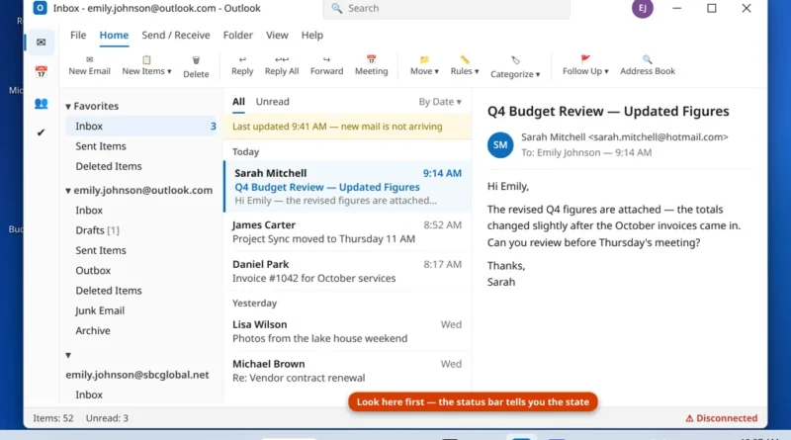This screenshot has height=440, width=791.
Task: Click the Disconnected status indicator
Action: click(x=722, y=418)
